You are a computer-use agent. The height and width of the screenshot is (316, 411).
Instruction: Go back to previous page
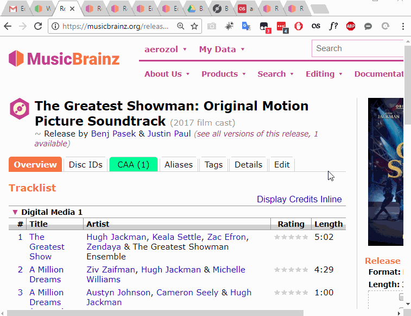click(x=8, y=26)
